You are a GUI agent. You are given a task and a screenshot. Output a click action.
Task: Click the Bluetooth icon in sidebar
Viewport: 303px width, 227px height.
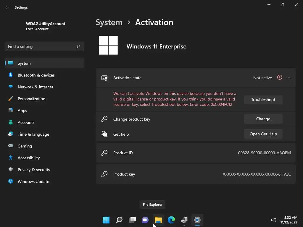click(x=11, y=75)
